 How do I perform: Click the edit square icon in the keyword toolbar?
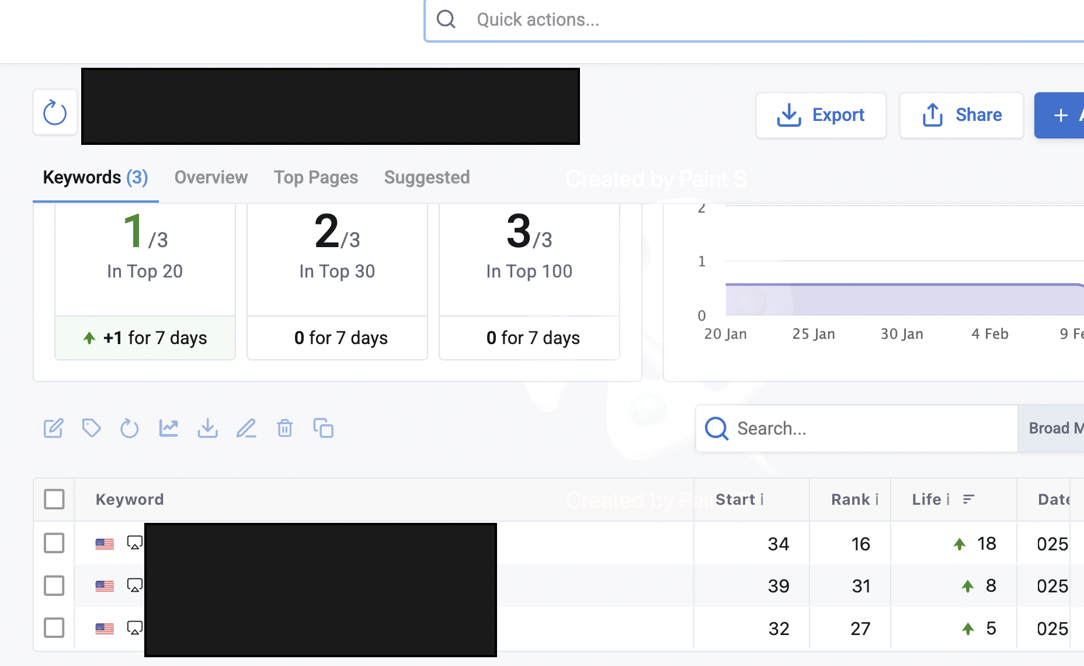click(x=53, y=428)
